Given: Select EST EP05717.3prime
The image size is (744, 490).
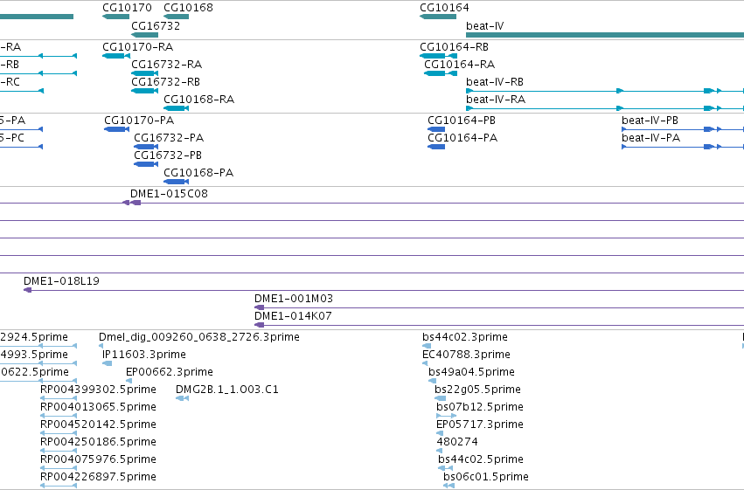Looking at the screenshot, I should (440, 433).
